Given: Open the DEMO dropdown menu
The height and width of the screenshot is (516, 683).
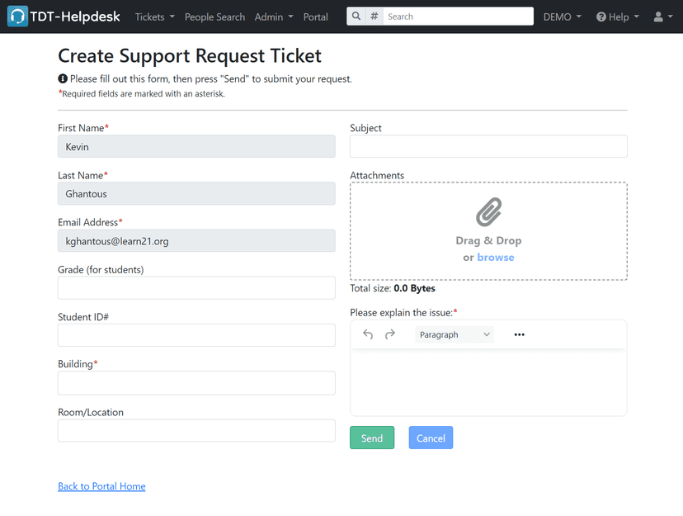Looking at the screenshot, I should 562,17.
